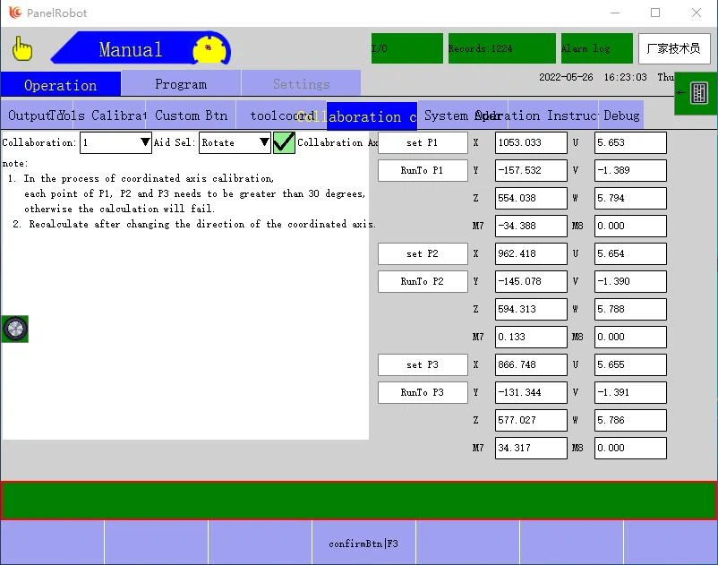The image size is (718, 565).
Task: Open the green keypad panel icon
Action: (698, 93)
